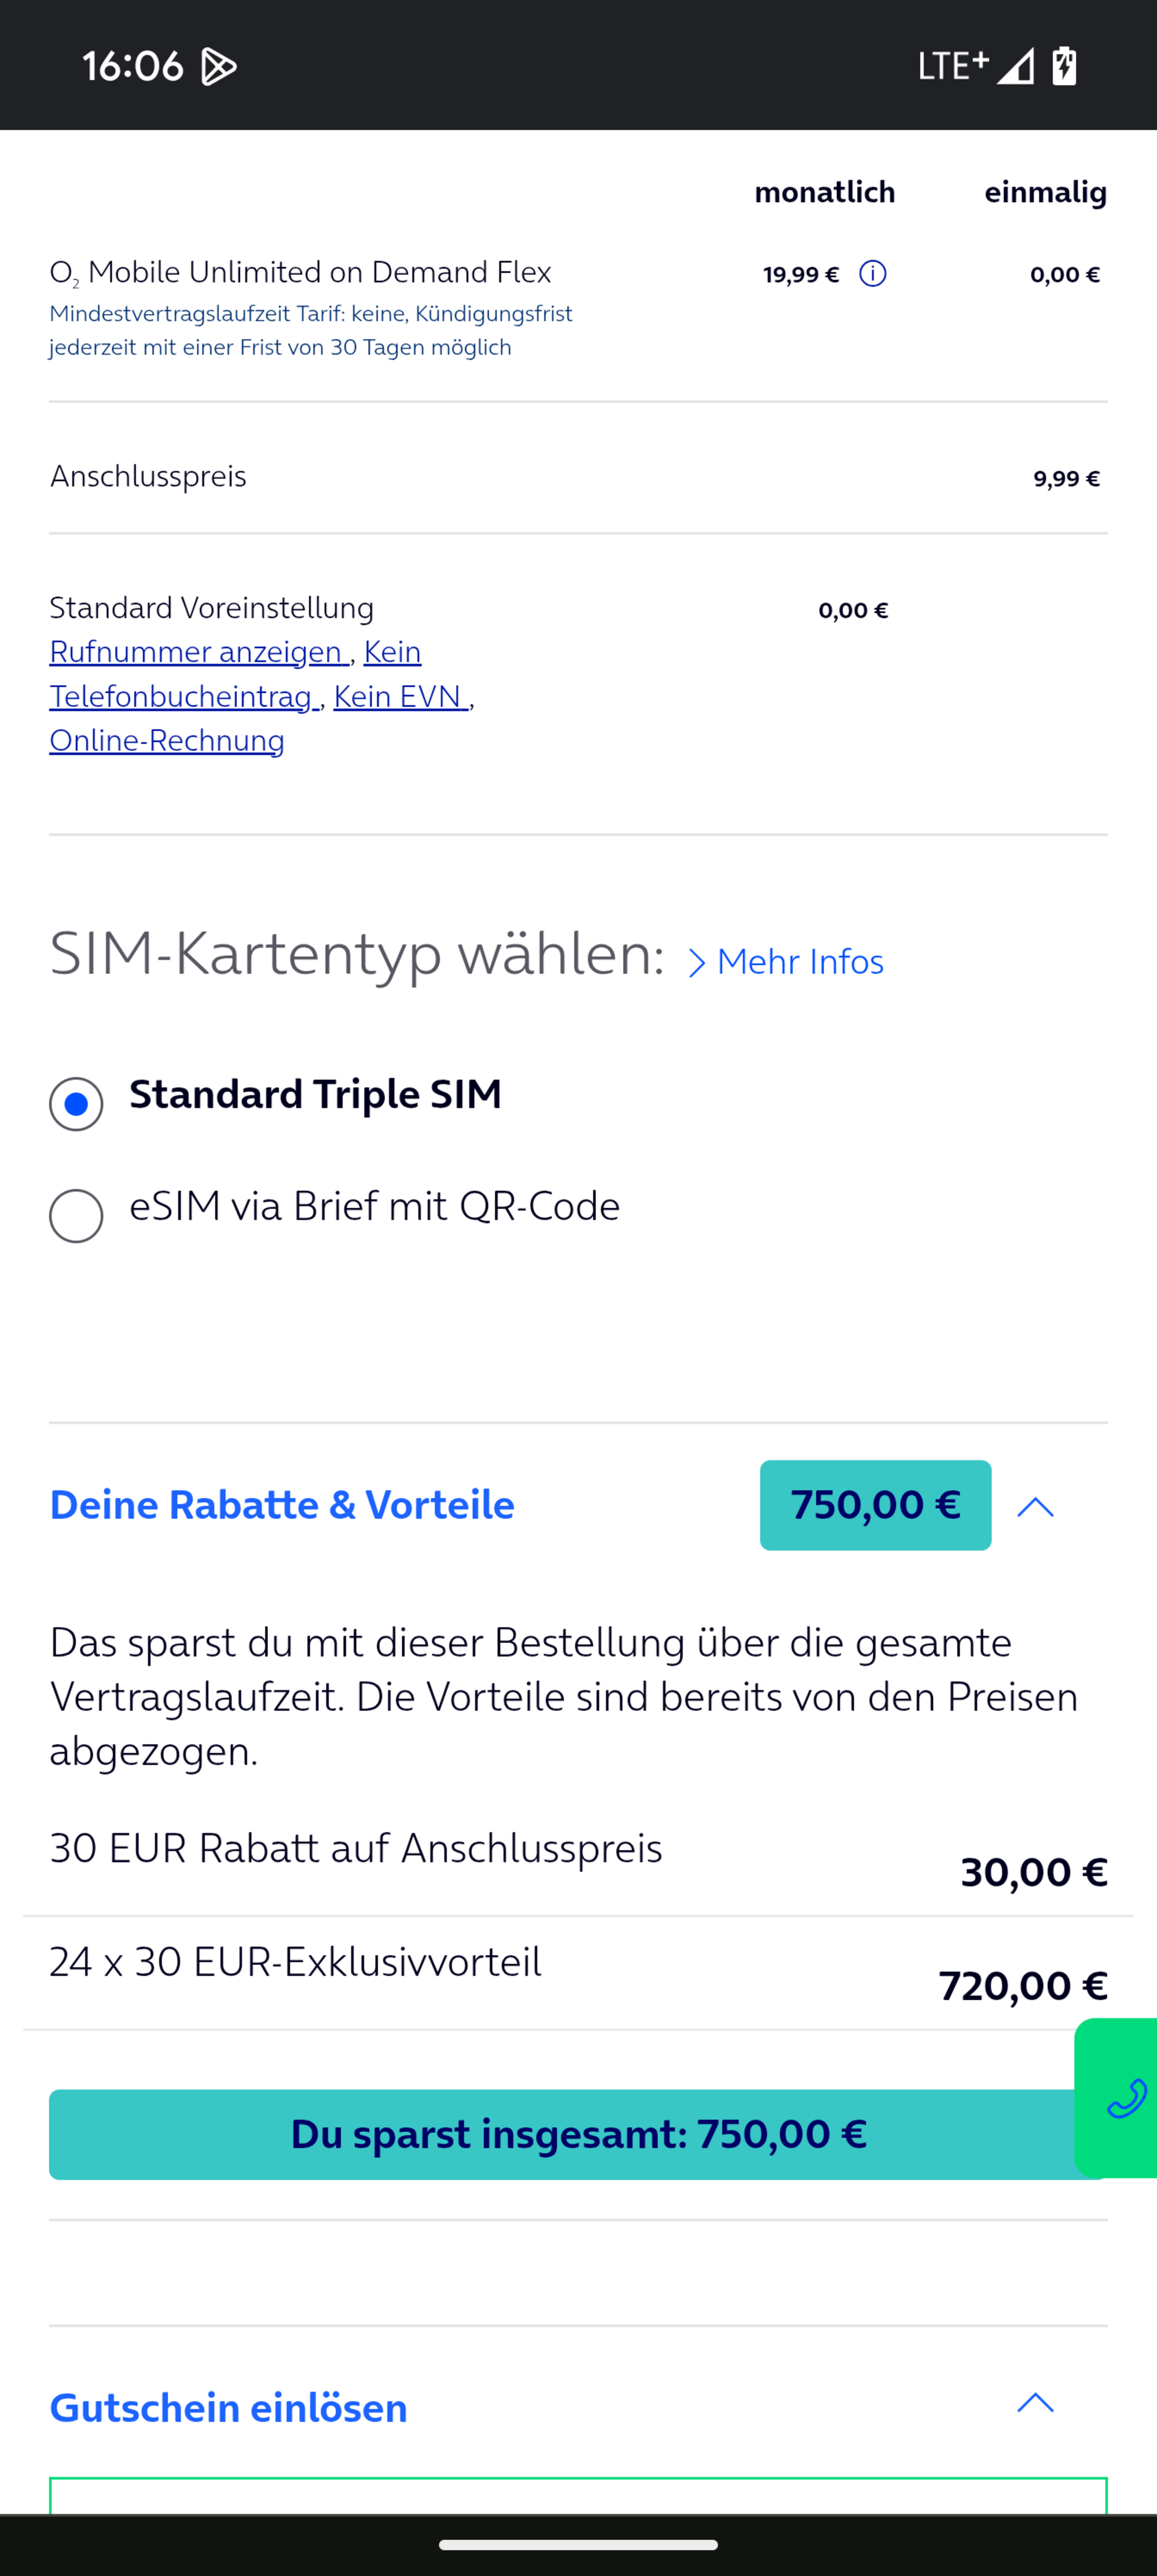Open the Kein EVN setting link
This screenshot has height=2576, width=1157.
point(400,696)
